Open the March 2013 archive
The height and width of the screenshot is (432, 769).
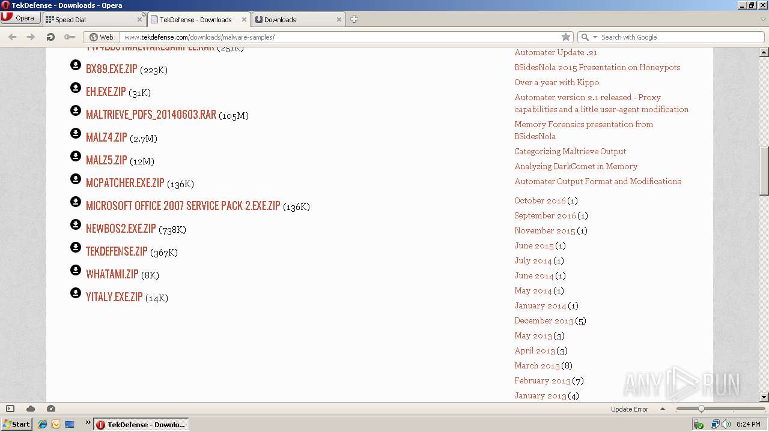pos(537,365)
